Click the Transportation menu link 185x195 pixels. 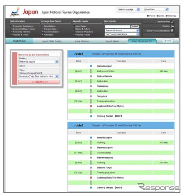(50, 29)
